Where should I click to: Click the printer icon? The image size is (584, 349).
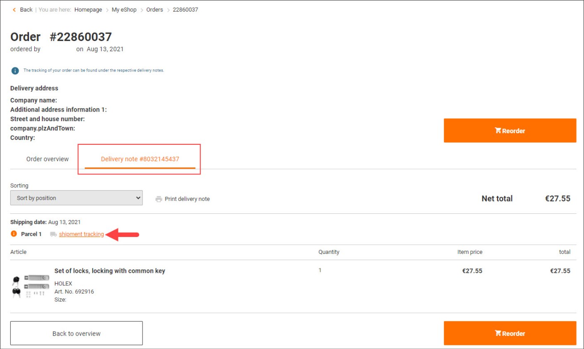pyautogui.click(x=159, y=199)
